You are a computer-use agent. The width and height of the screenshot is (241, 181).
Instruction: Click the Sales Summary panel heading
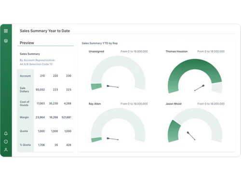pos(30,54)
